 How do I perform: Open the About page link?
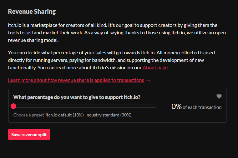click(155, 67)
